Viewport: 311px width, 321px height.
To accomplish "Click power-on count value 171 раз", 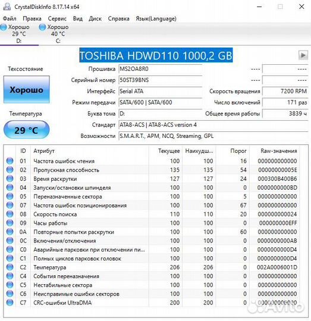I will click(285, 102).
